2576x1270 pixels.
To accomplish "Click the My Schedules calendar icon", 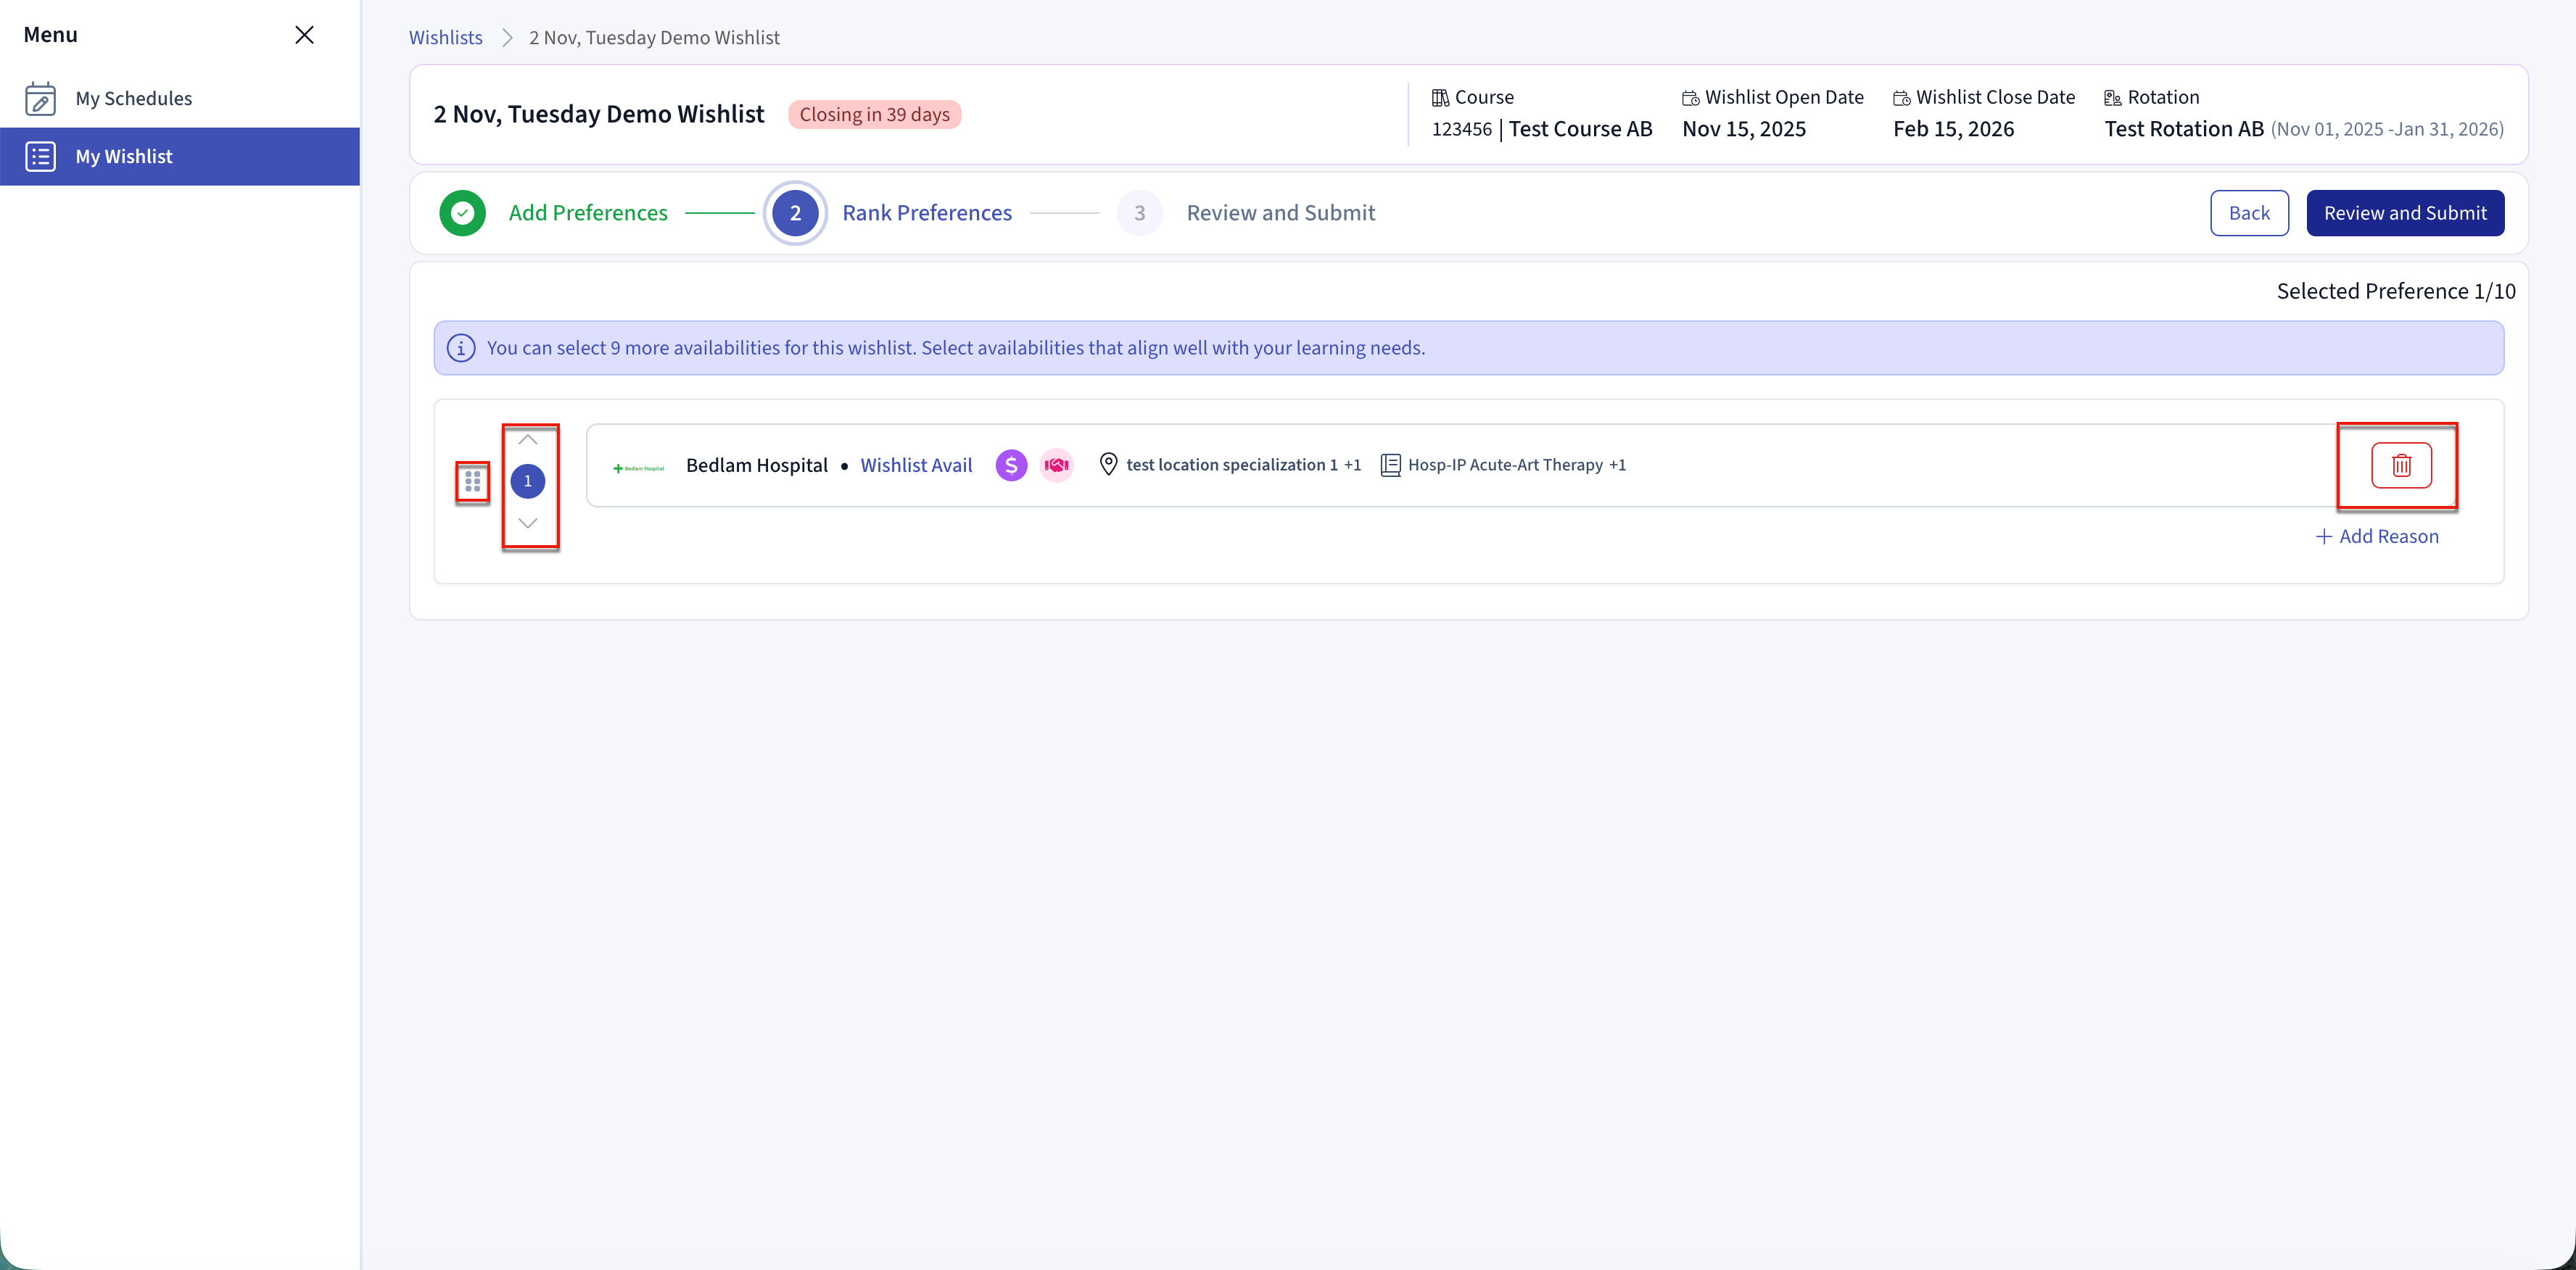I will 40,99.
